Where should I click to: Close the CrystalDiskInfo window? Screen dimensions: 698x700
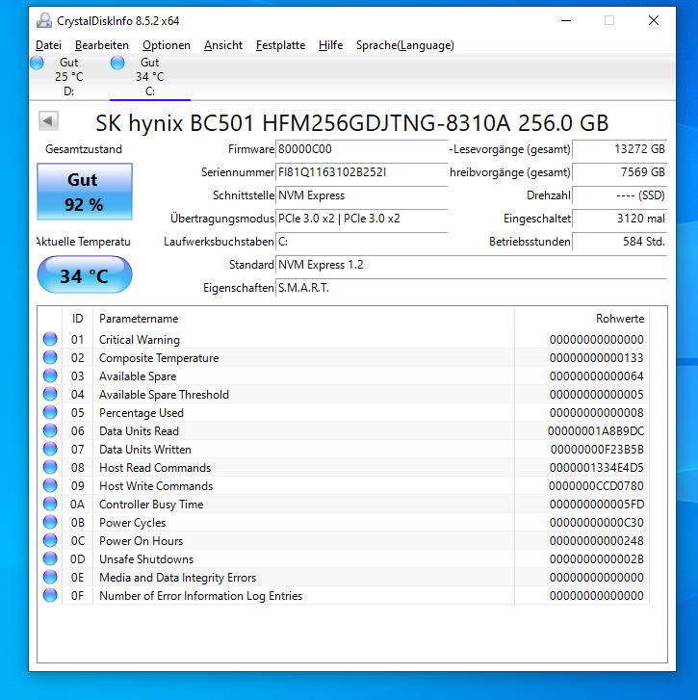[x=654, y=20]
